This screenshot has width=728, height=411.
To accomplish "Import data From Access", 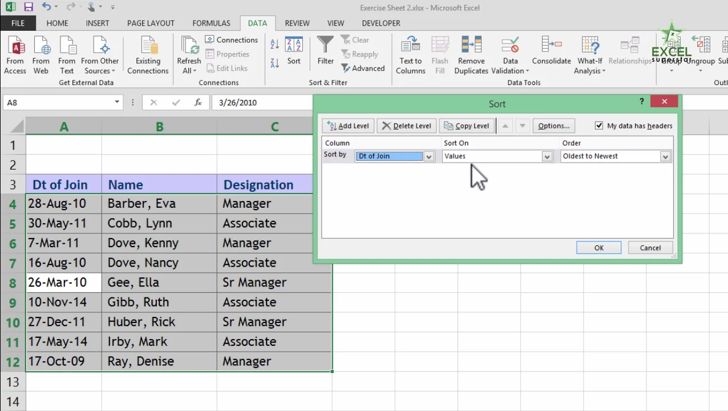I will pyautogui.click(x=15, y=55).
